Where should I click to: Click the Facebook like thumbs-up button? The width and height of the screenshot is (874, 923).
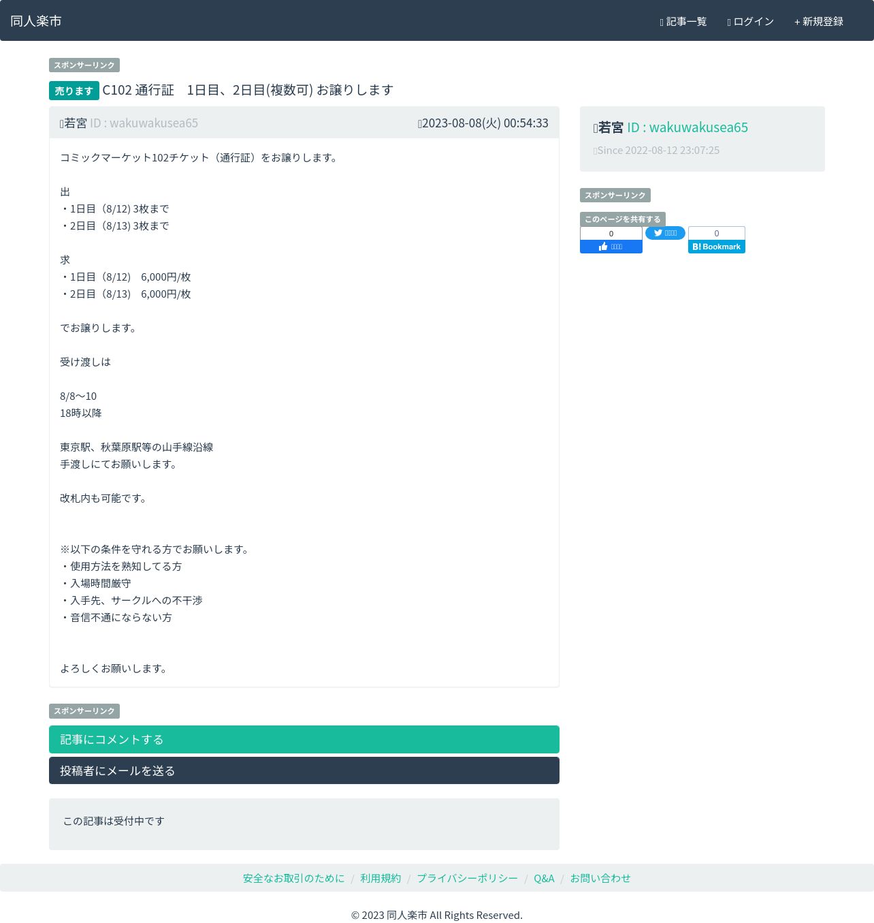pyautogui.click(x=611, y=247)
